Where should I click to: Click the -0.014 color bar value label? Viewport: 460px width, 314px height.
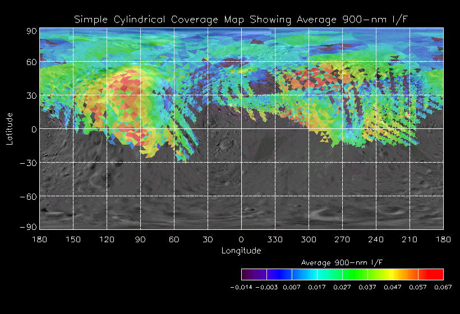pyautogui.click(x=241, y=287)
